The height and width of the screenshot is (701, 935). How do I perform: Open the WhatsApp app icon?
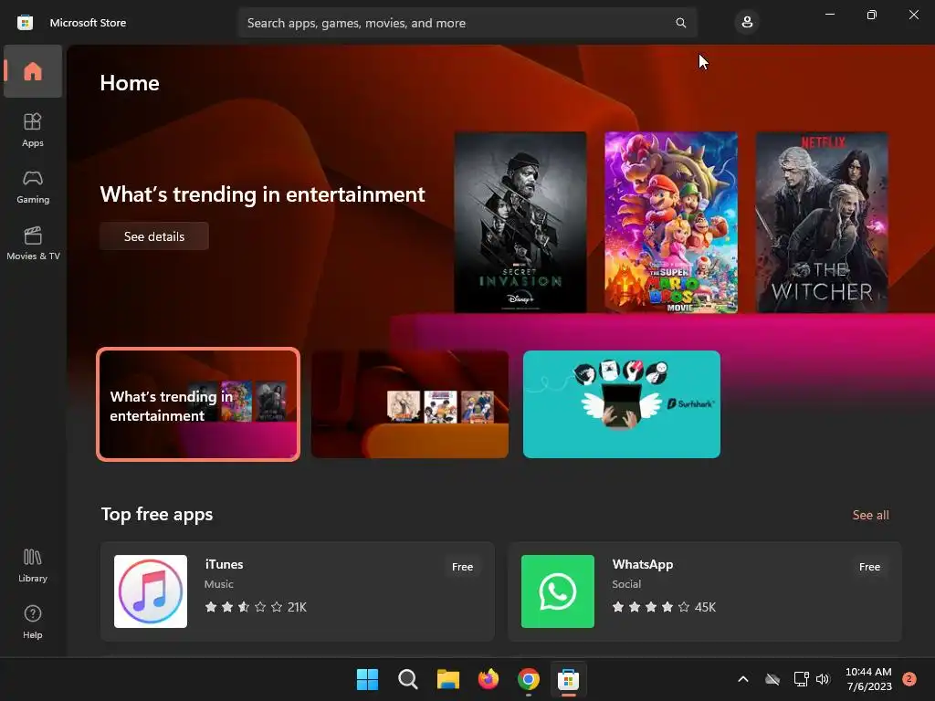[x=558, y=591]
